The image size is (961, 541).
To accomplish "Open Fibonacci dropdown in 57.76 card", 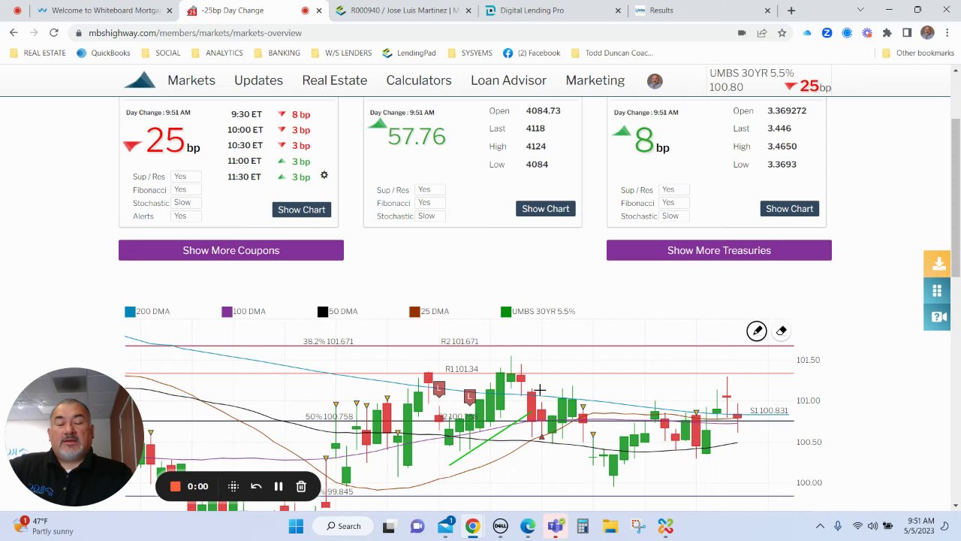I will [x=430, y=202].
